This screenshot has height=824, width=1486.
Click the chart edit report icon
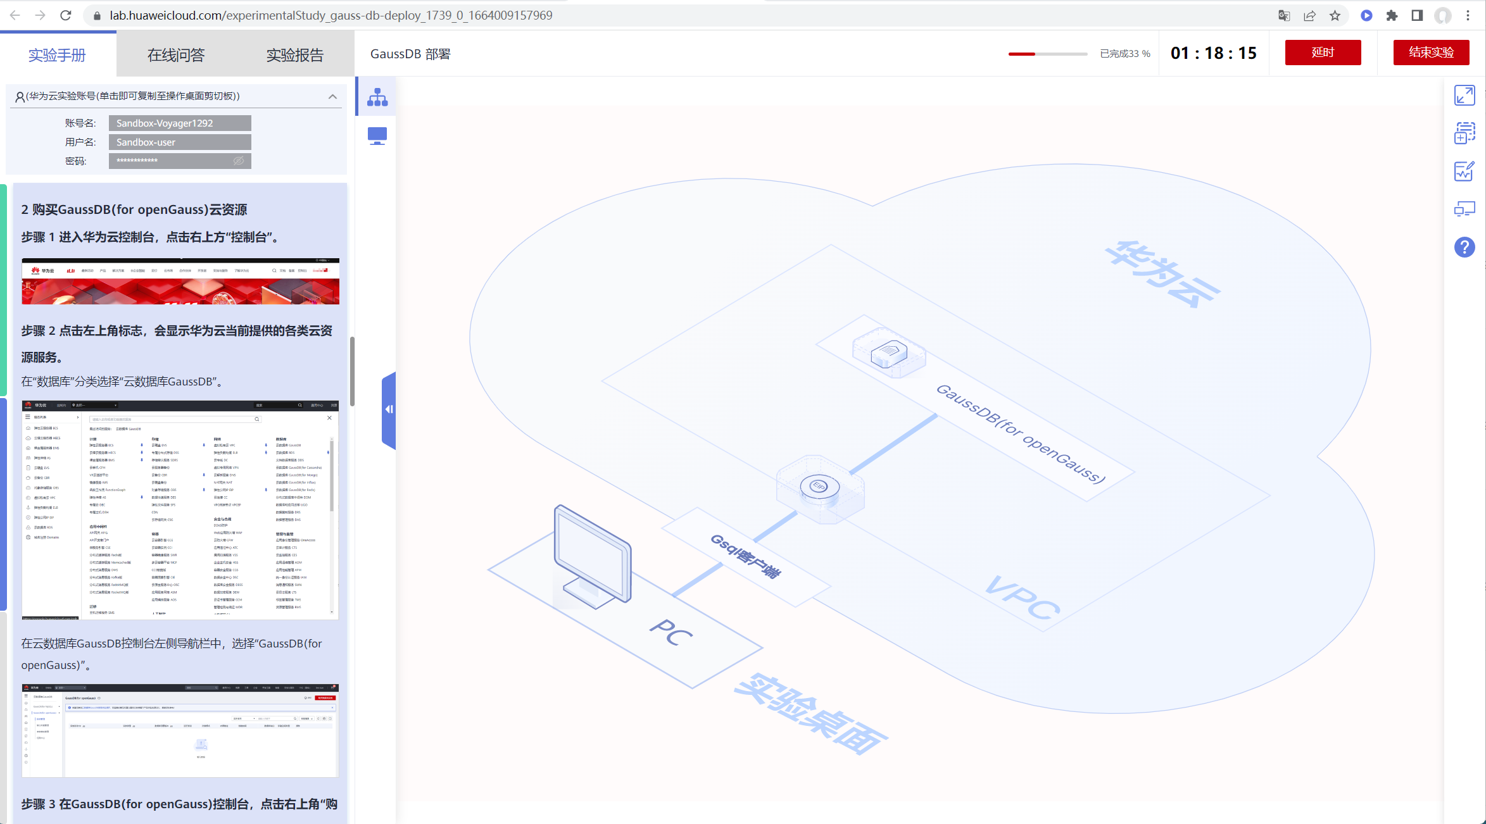click(x=1464, y=171)
